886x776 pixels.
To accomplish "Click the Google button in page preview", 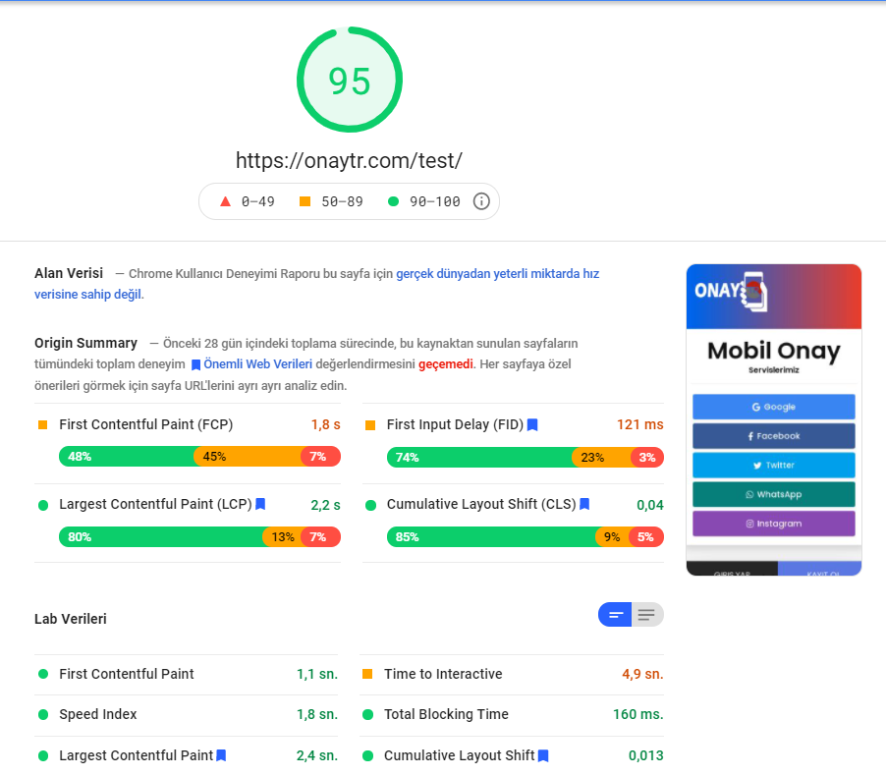I will click(773, 407).
